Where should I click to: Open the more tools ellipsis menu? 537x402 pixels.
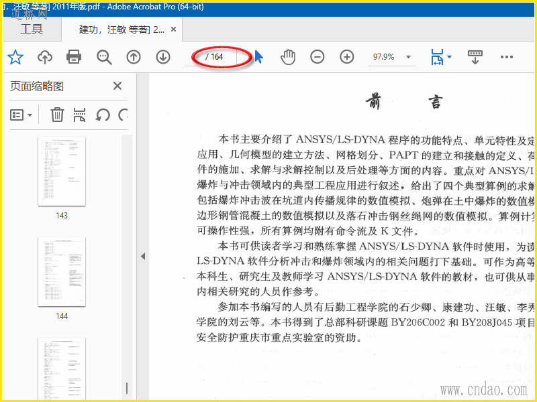pos(507,57)
